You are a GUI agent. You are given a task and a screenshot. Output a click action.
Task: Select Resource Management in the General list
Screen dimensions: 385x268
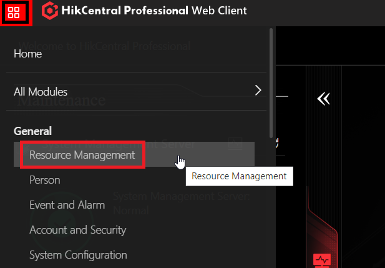point(82,155)
